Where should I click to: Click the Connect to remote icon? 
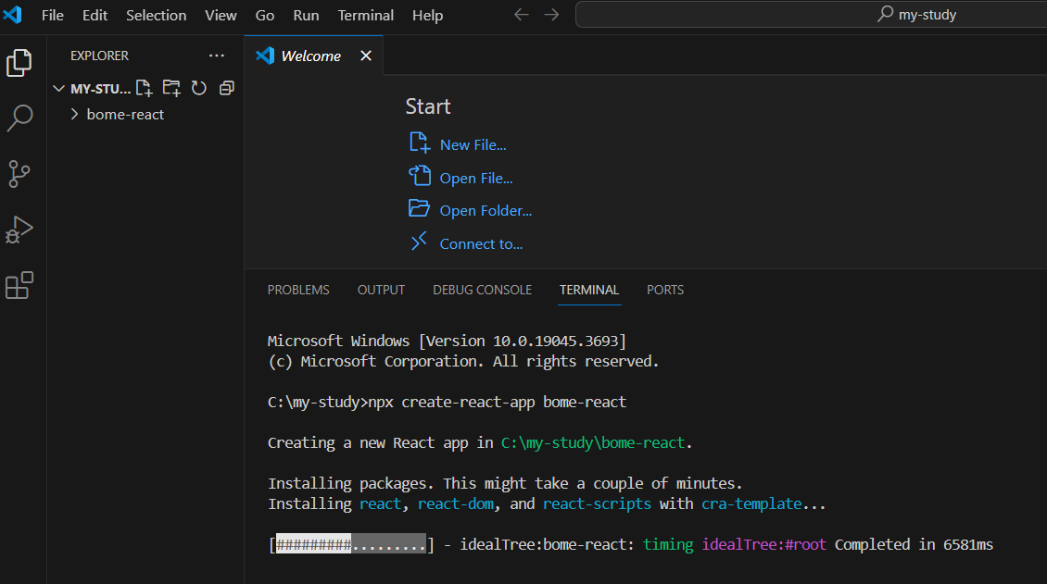420,242
